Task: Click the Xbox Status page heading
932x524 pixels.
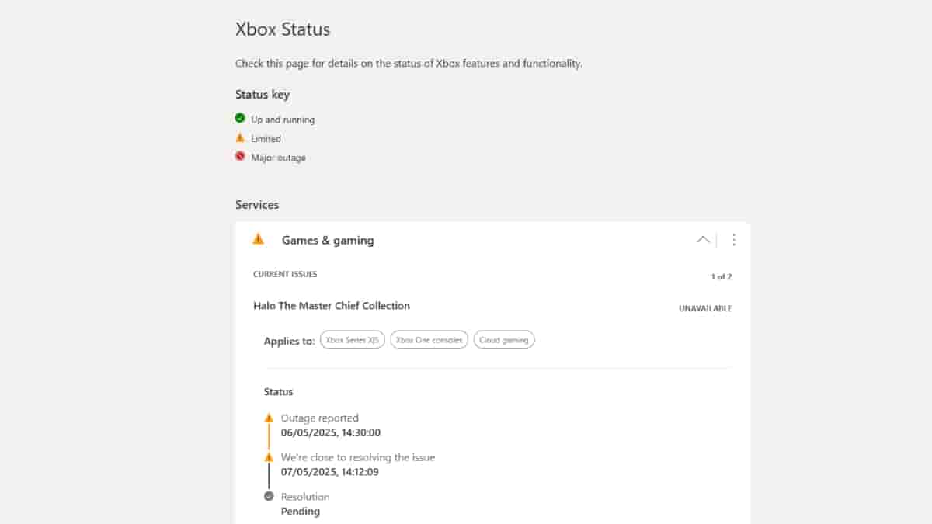Action: (283, 29)
